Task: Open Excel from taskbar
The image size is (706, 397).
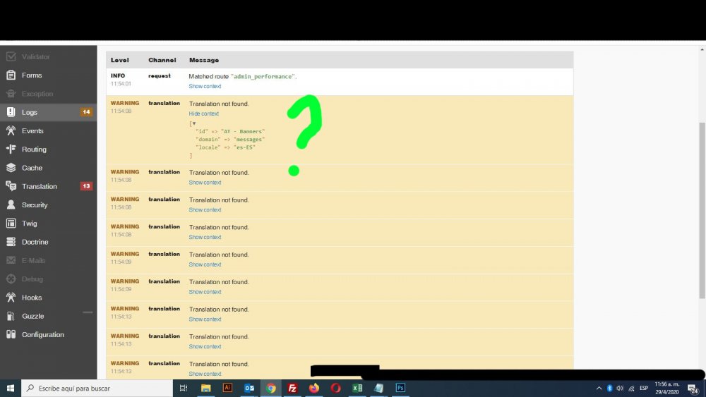Action: coord(357,388)
